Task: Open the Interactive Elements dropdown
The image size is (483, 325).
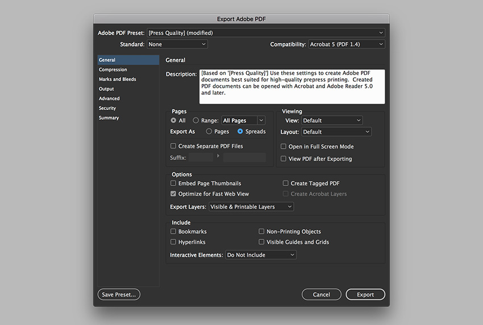Action: 261,255
